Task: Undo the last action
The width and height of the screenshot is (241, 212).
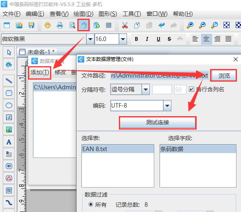Action: (x=162, y=25)
